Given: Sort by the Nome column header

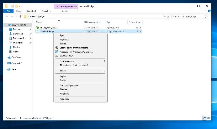Looking at the screenshot, I should coord(39,22).
